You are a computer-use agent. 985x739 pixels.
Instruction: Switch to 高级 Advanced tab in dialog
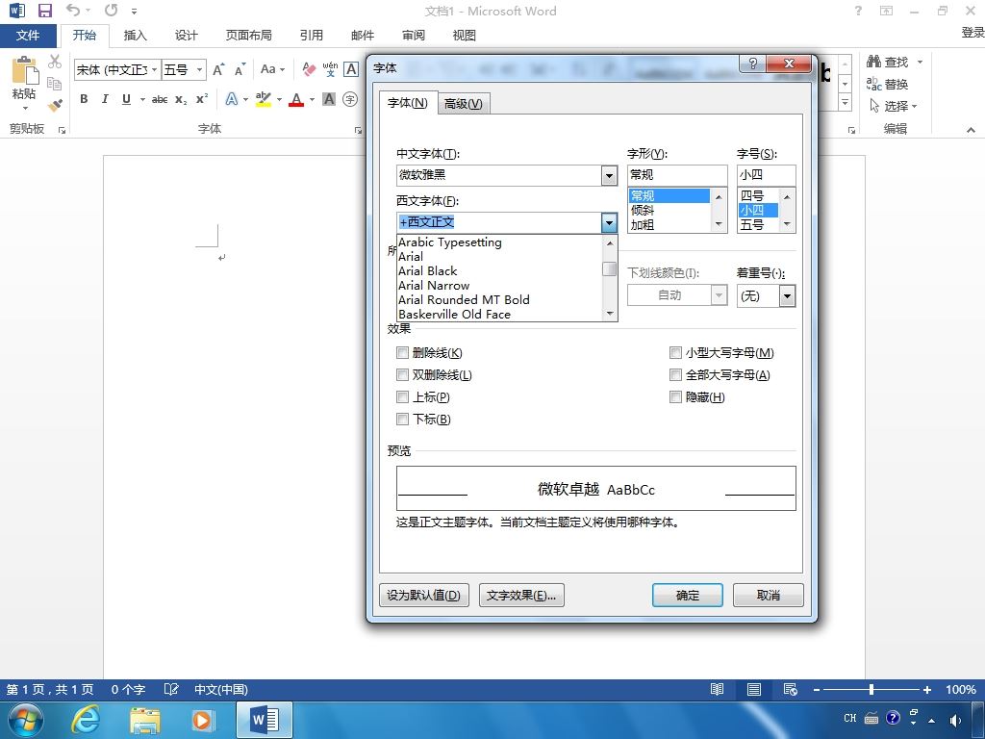(x=463, y=104)
